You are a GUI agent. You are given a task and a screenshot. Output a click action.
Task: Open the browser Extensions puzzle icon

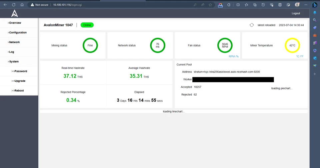(229, 5)
